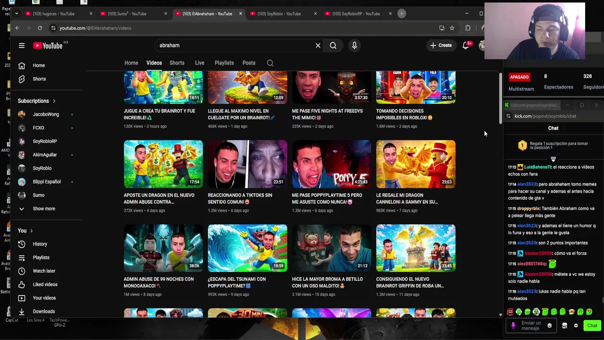The width and height of the screenshot is (604, 340).
Task: Open JacoboWong subscription channel
Action: point(46,114)
